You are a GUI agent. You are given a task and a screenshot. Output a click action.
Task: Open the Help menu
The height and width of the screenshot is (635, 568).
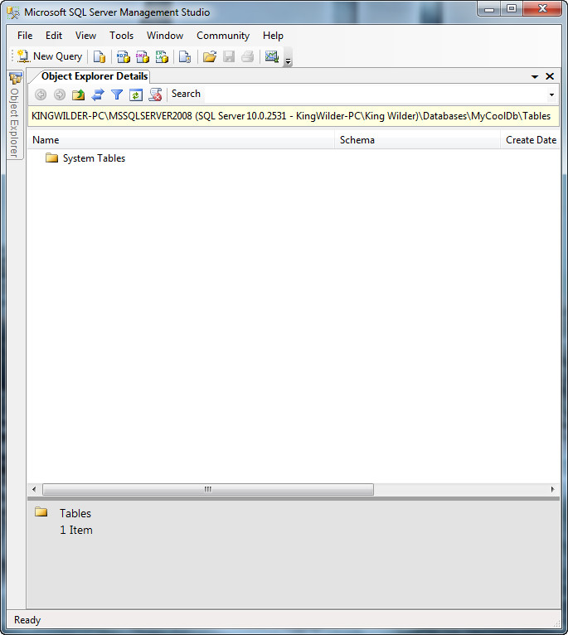tap(273, 36)
